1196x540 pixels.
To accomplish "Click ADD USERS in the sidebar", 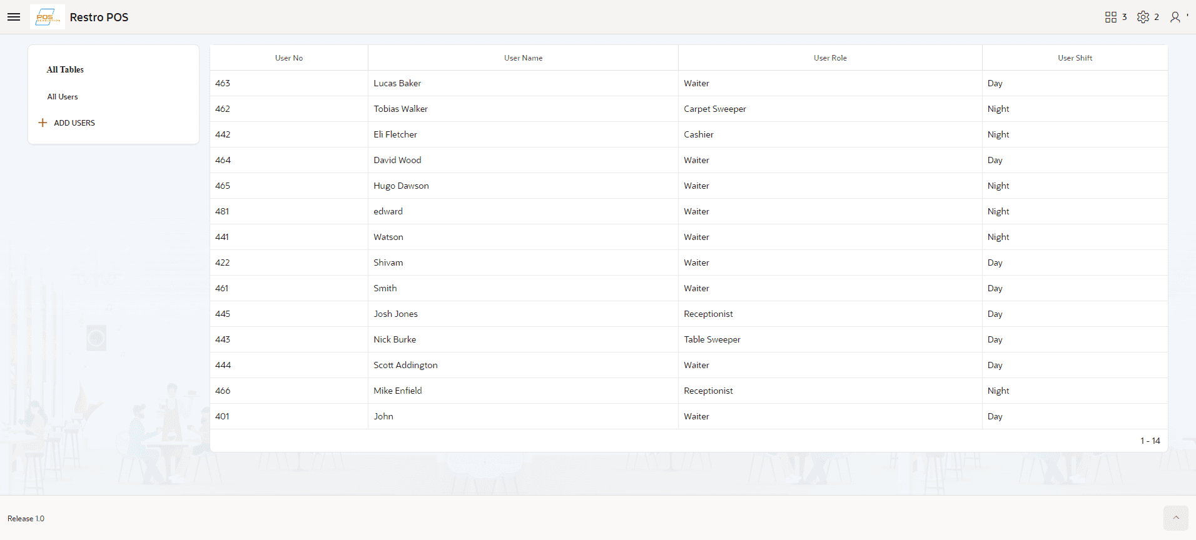I will 74,123.
